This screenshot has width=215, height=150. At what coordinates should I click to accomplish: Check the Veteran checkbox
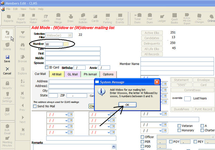click(x=180, y=126)
